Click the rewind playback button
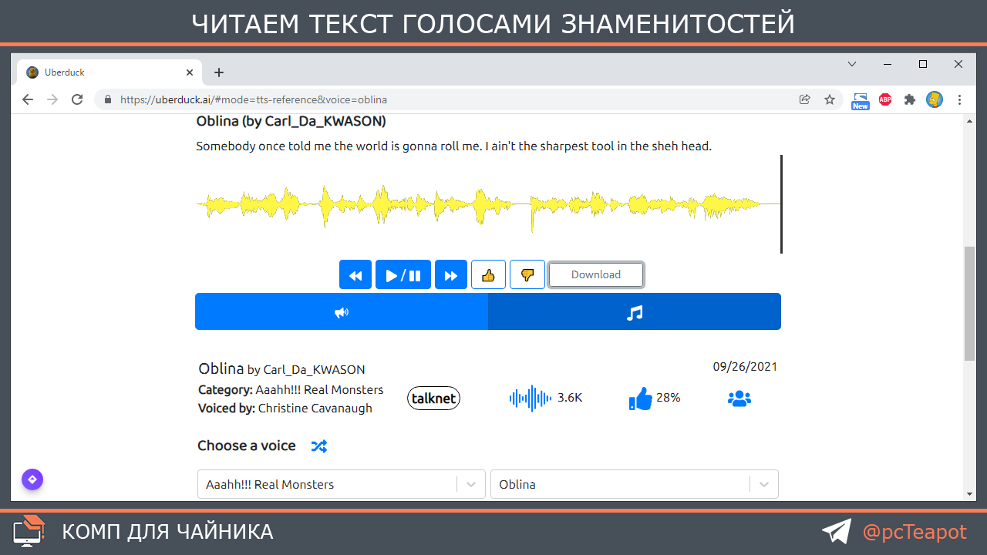987x555 pixels. pos(355,274)
